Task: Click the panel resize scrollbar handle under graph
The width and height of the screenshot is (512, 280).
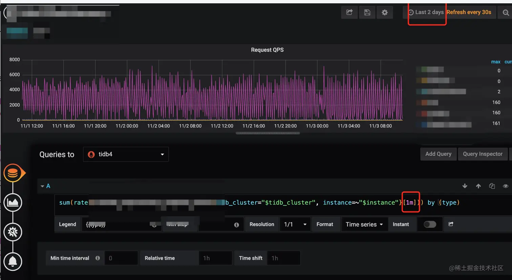Action: pyautogui.click(x=268, y=133)
